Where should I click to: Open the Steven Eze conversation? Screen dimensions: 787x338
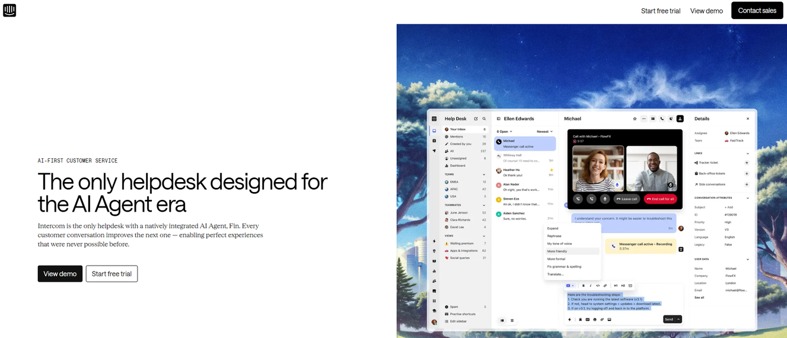(525, 202)
